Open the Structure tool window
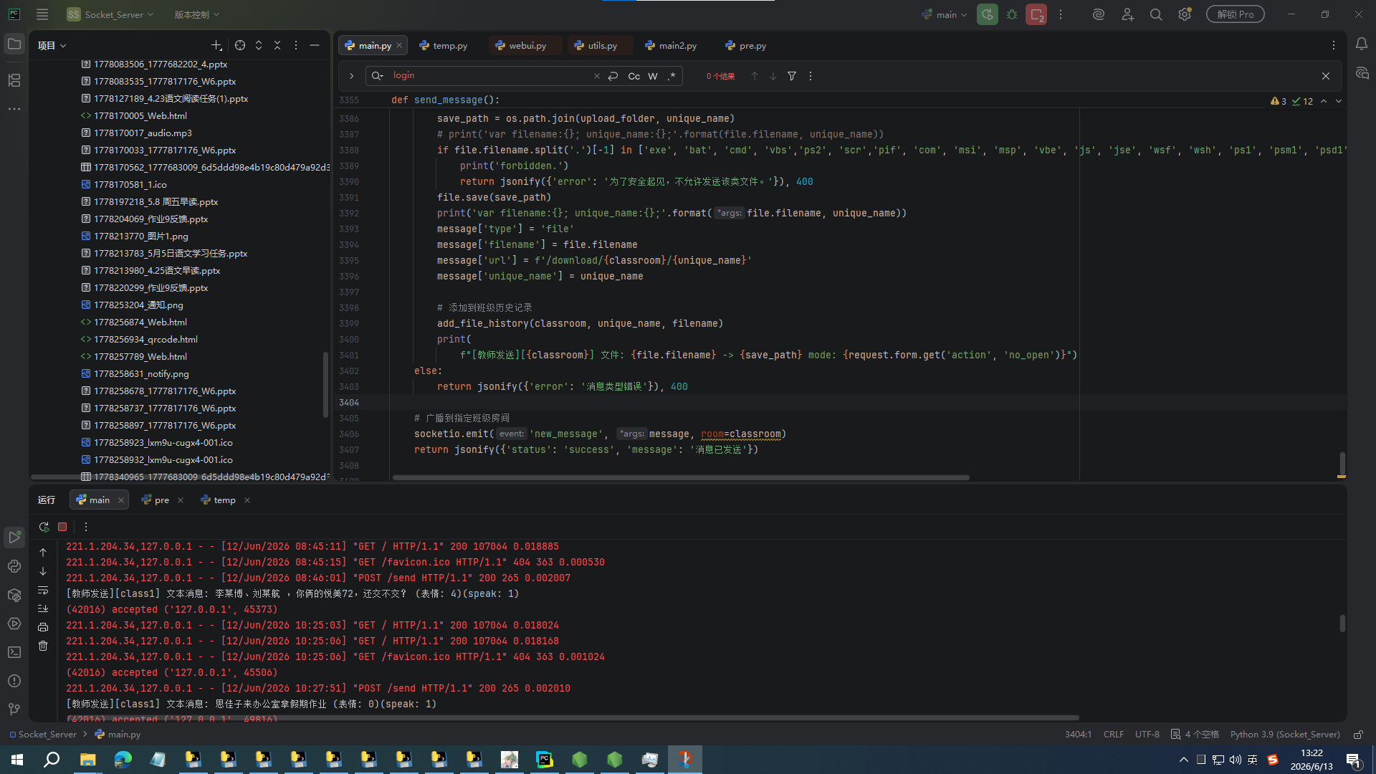 (x=14, y=80)
